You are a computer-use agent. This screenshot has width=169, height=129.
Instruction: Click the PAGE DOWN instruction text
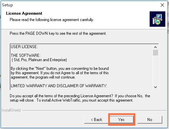[58, 33]
